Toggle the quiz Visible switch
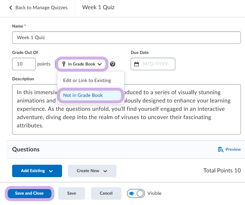 pyautogui.click(x=136, y=193)
